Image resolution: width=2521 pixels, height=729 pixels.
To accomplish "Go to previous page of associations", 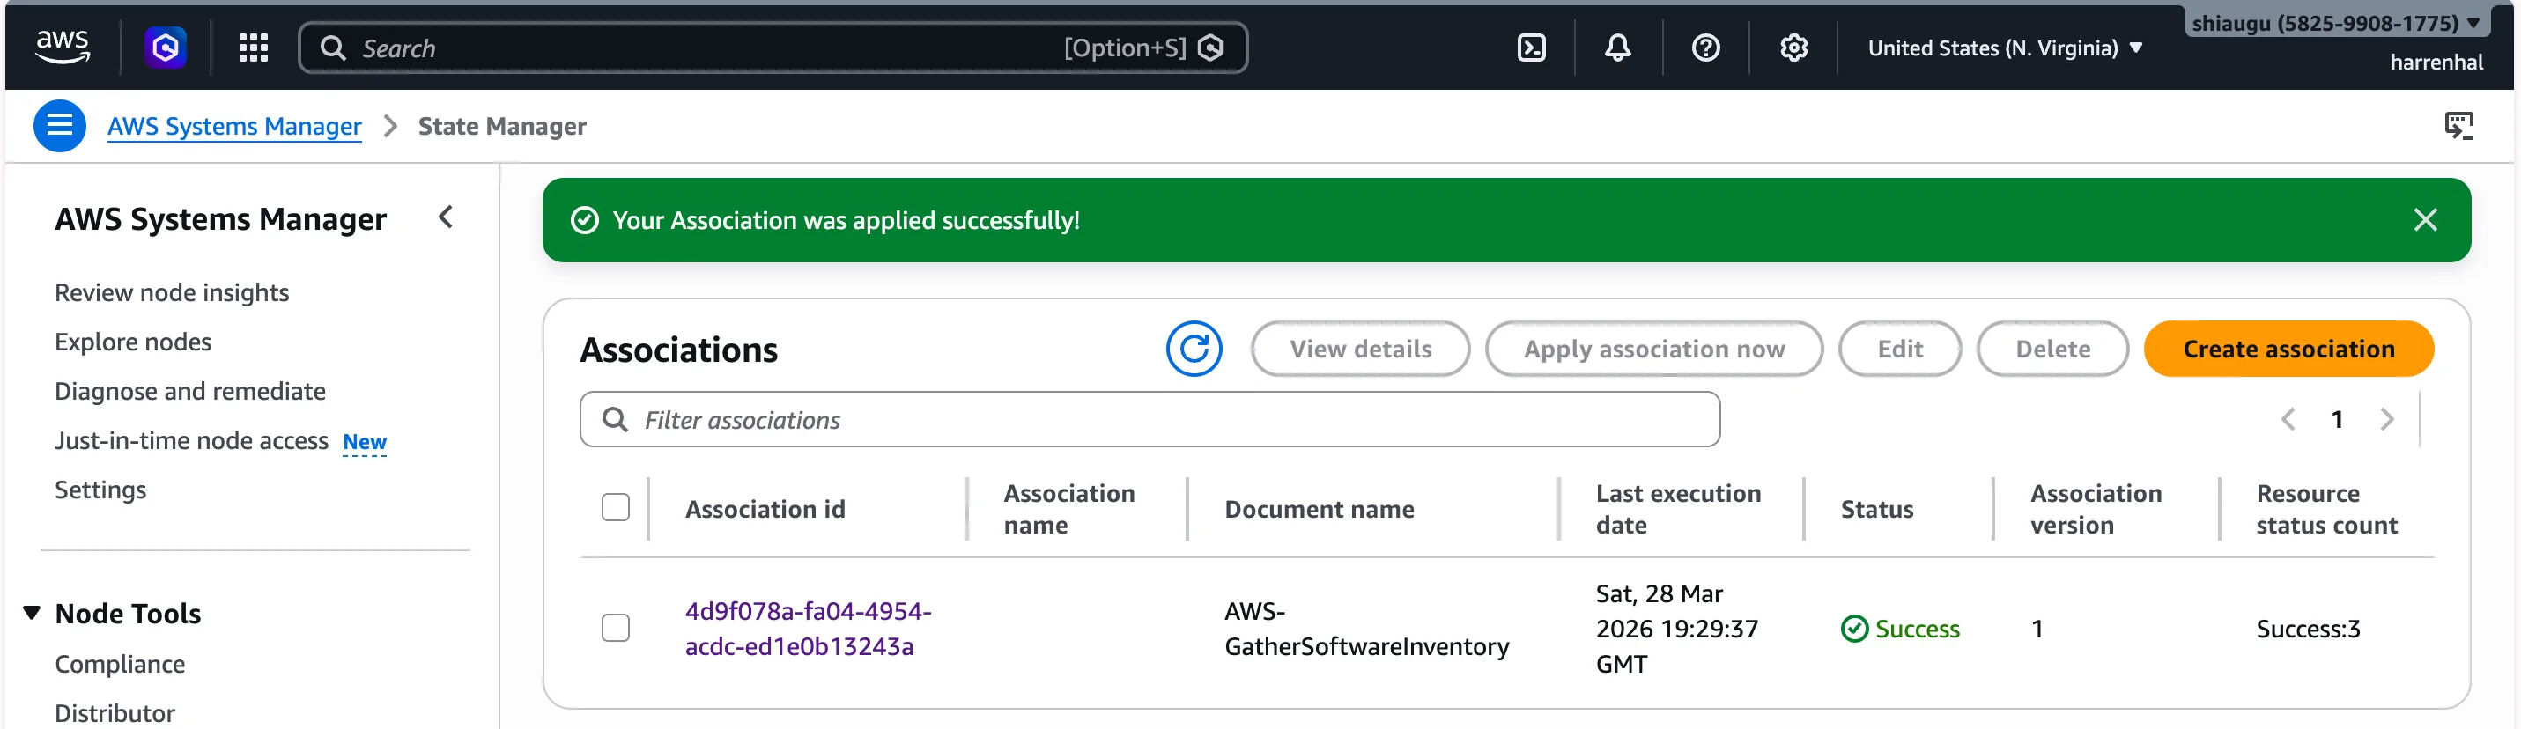I will pos(2288,420).
